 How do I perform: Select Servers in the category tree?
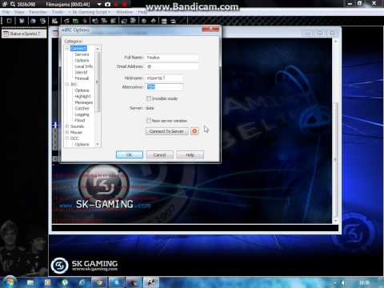coord(82,54)
